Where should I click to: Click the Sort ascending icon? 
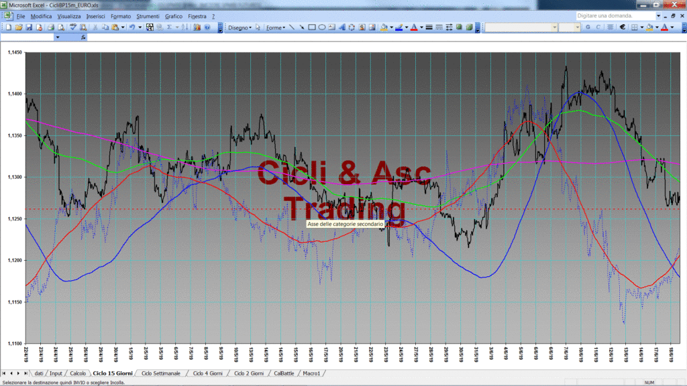(185, 27)
